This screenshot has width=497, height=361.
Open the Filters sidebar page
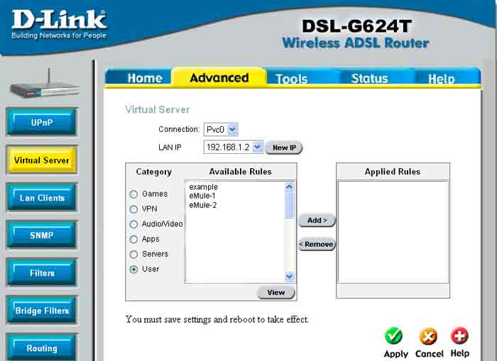(x=42, y=272)
